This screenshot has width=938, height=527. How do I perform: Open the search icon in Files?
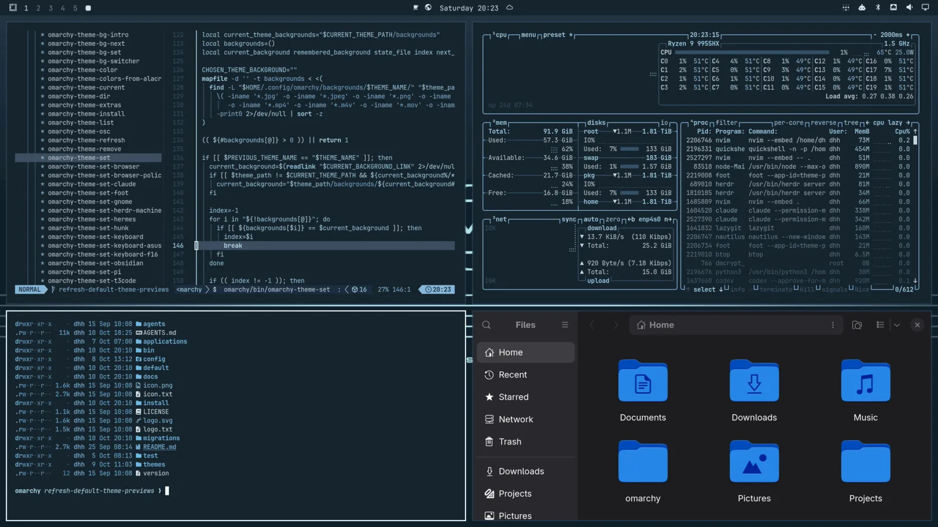click(486, 325)
